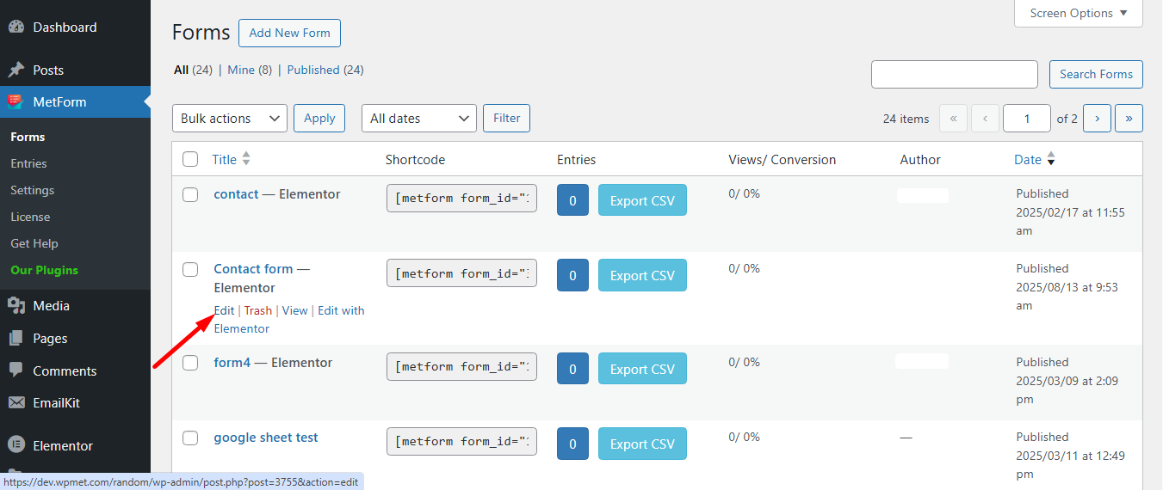Viewport: 1163px width, 490px height.
Task: Expand the Screen Options panel
Action: (x=1079, y=13)
